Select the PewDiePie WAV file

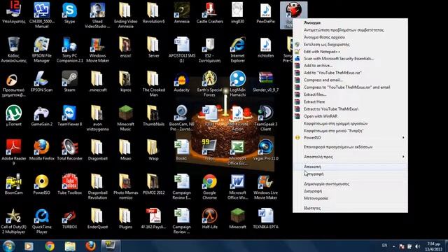(266, 10)
